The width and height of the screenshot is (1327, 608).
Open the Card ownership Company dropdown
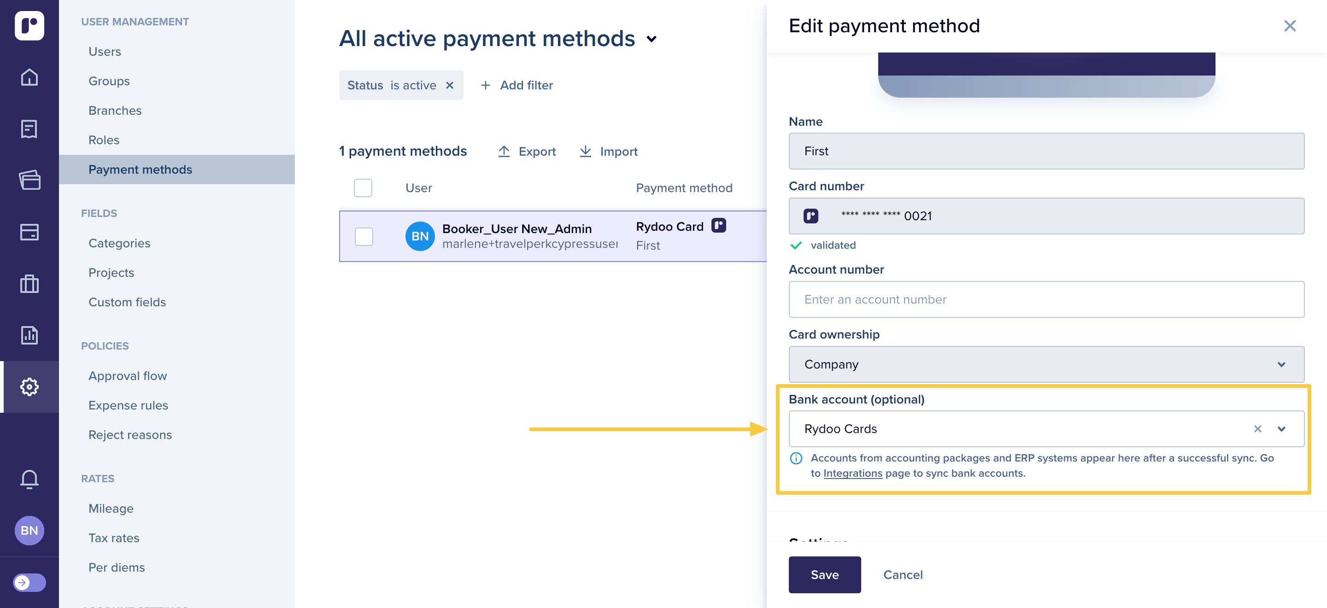pos(1046,364)
